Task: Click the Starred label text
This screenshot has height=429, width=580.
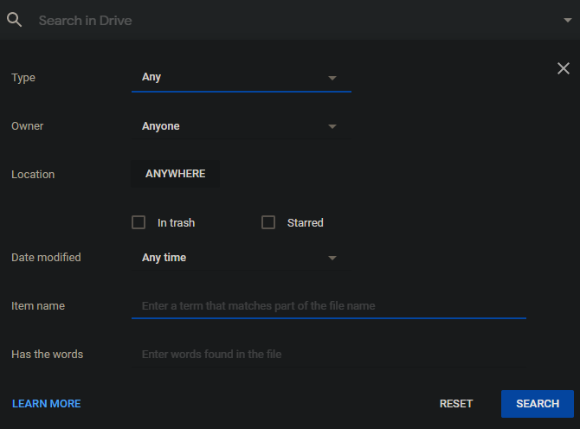Action: pos(305,223)
